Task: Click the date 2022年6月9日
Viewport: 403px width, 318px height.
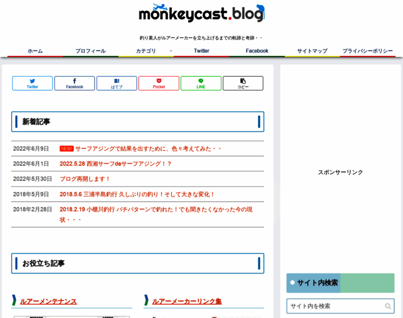Action: (x=31, y=149)
